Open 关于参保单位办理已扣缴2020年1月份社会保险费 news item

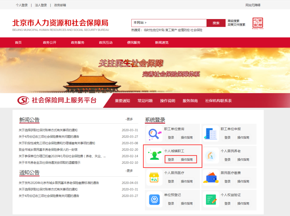(62, 156)
